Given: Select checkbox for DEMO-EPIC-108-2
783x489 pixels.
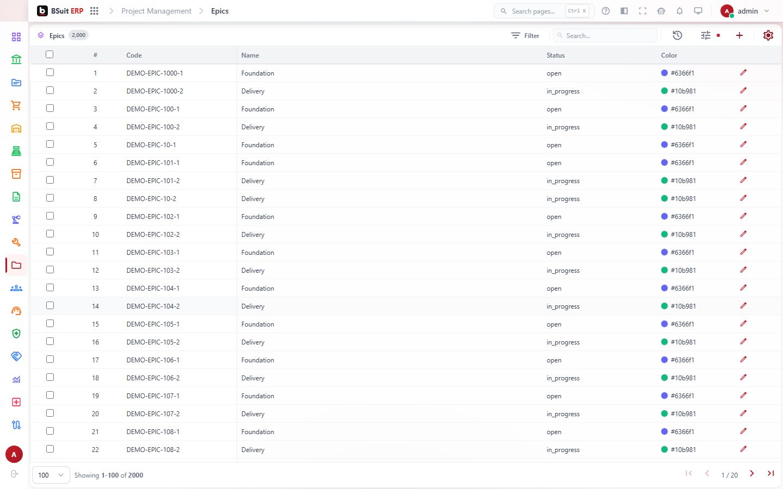Looking at the screenshot, I should (x=50, y=449).
